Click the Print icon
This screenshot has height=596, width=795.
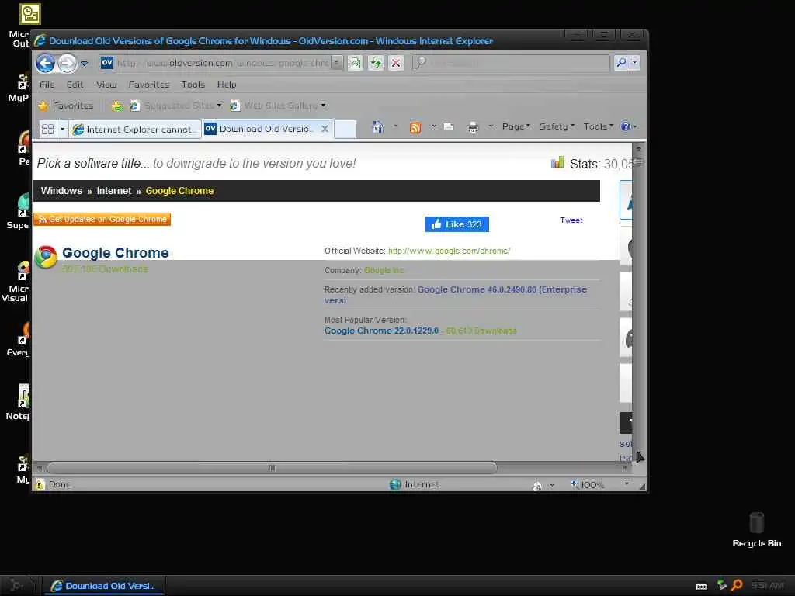(472, 127)
